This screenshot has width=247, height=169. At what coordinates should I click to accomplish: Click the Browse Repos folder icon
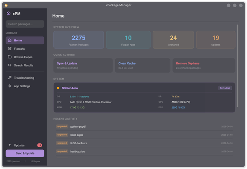coord(10,57)
